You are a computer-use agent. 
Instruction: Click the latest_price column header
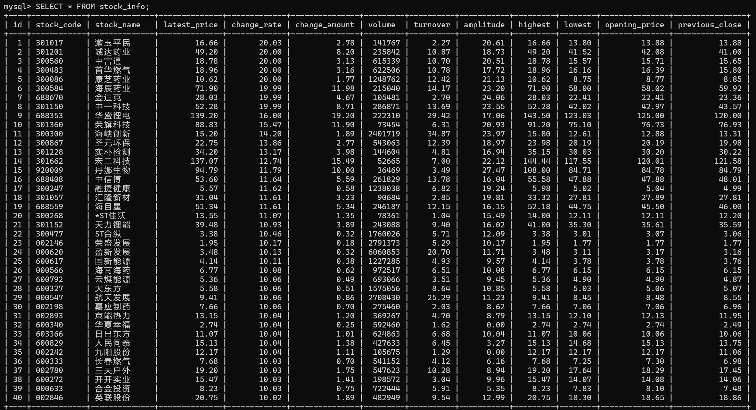pos(190,25)
